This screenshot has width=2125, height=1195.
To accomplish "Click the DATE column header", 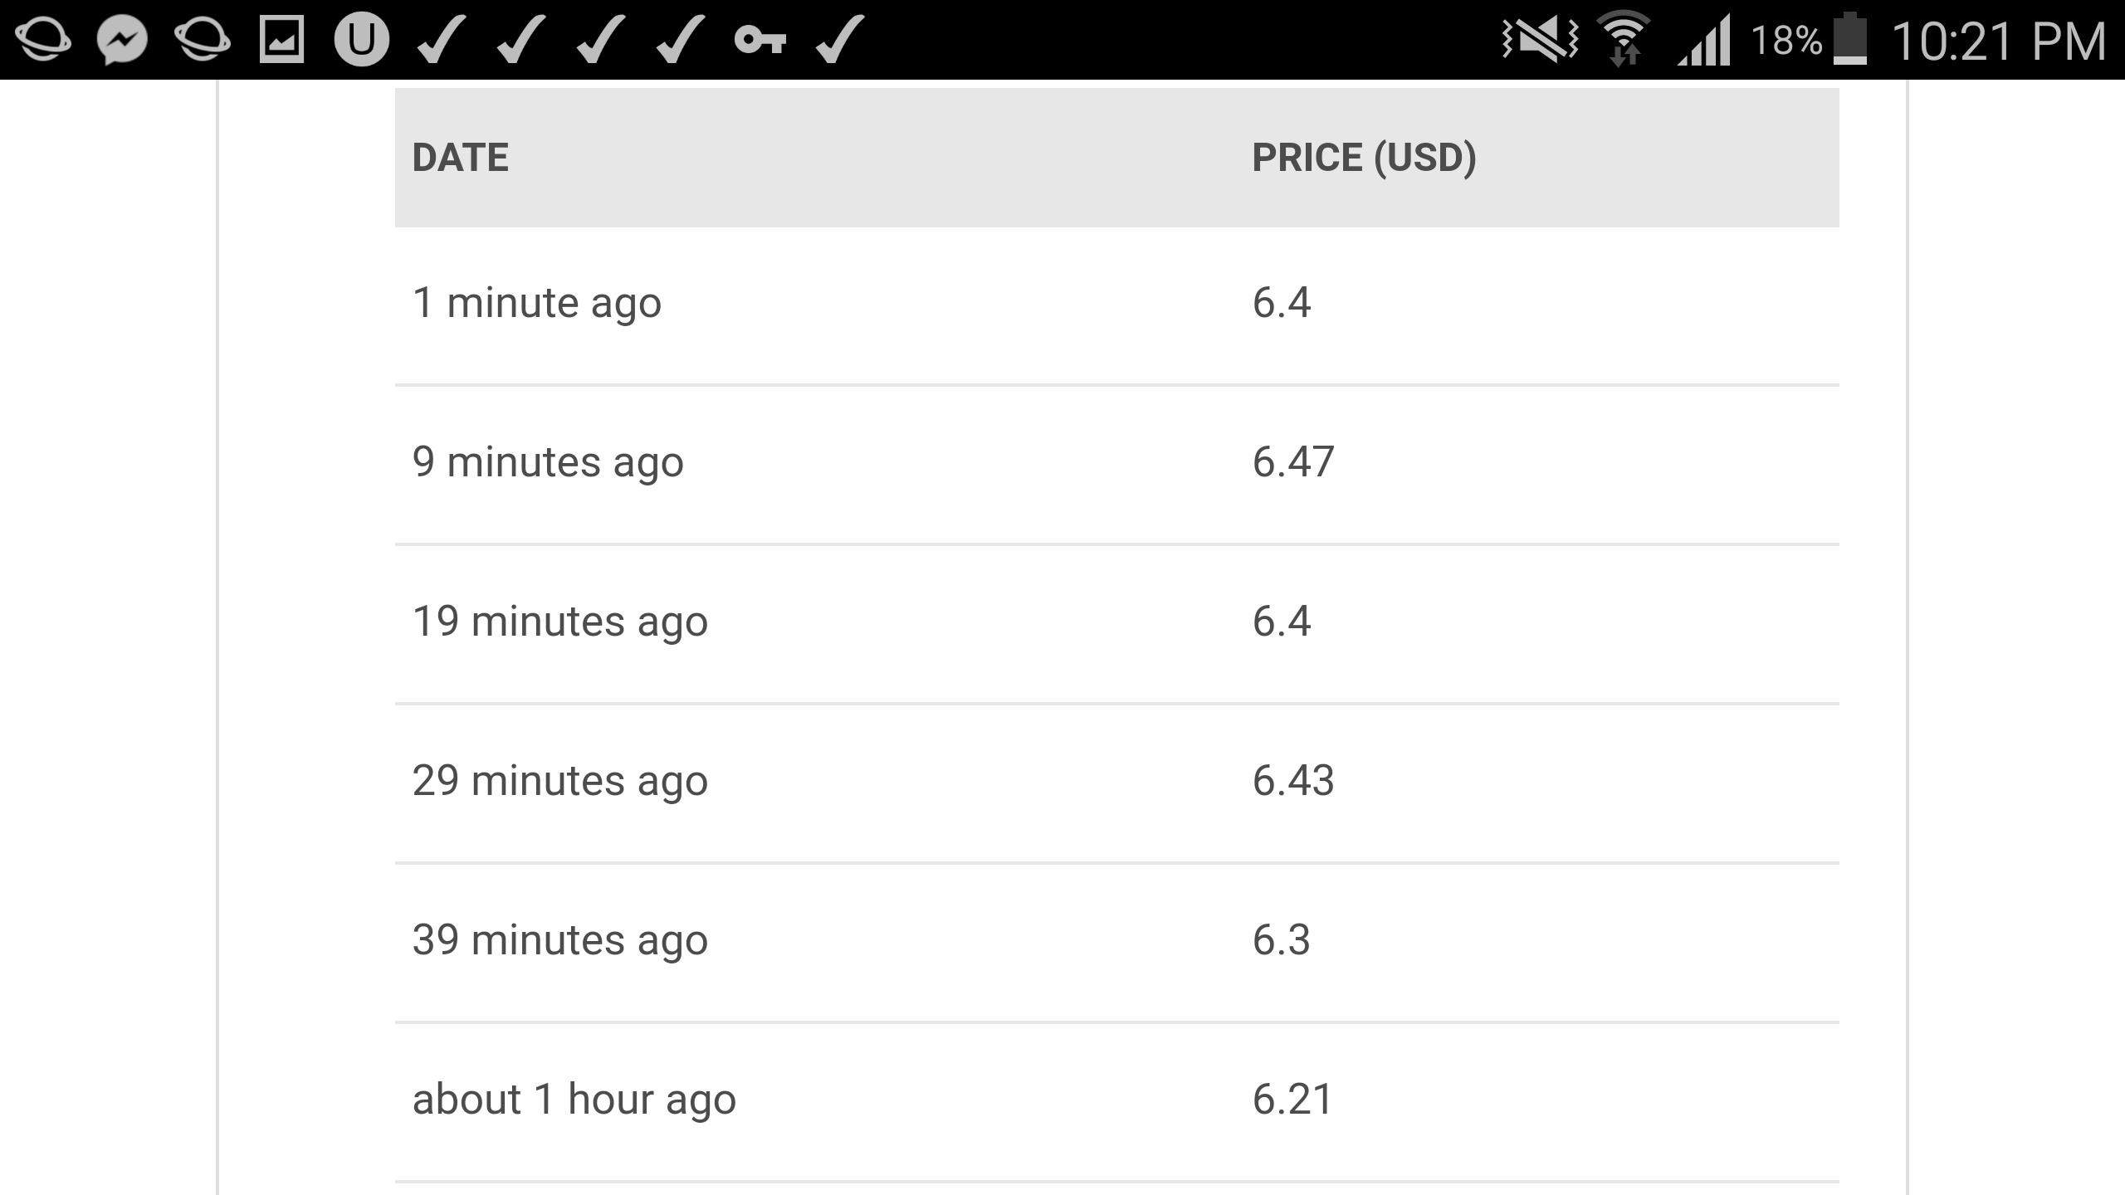I will coord(461,158).
